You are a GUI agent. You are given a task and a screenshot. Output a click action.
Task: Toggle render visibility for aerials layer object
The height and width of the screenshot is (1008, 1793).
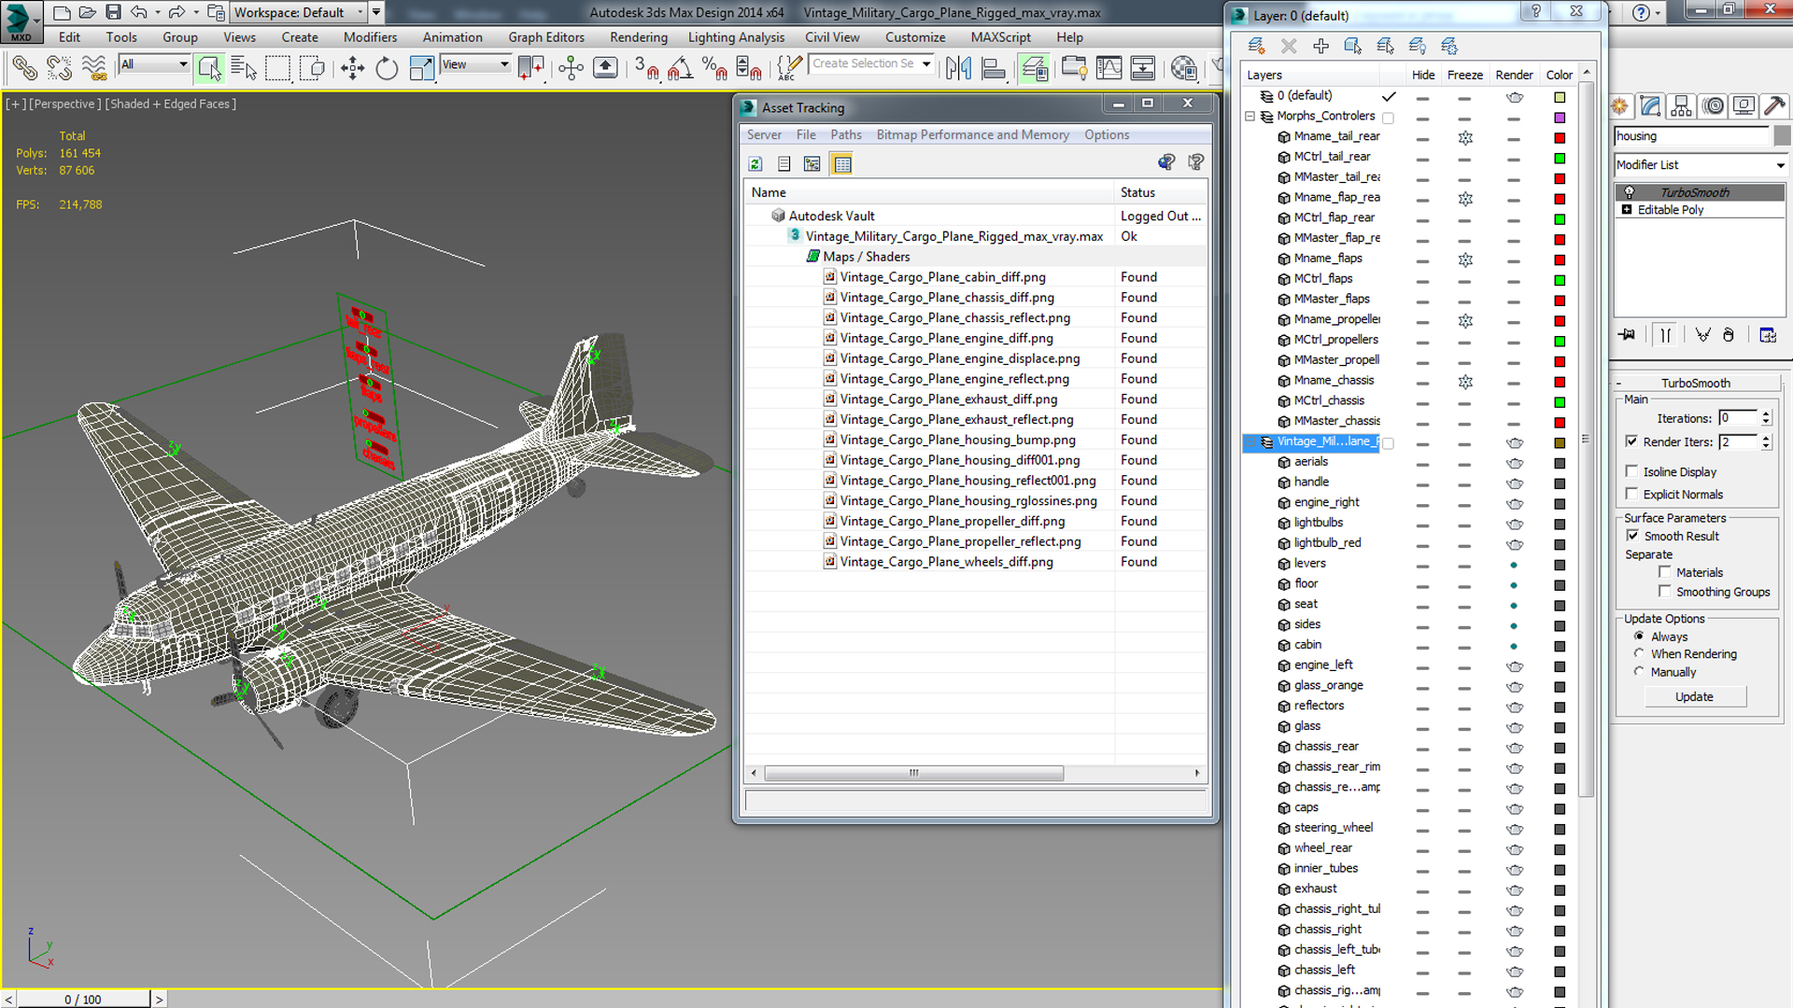(x=1514, y=463)
